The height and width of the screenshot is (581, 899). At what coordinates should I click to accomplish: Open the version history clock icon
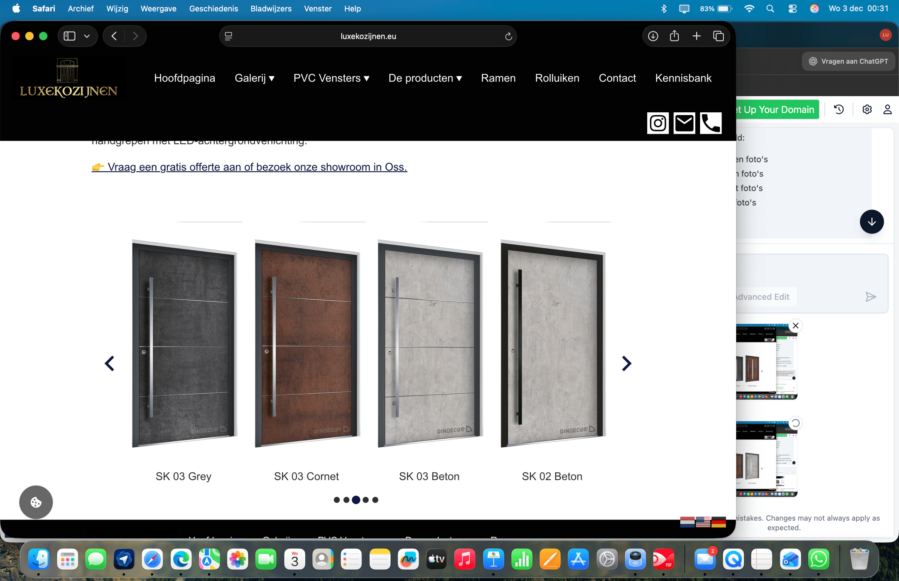pos(838,109)
